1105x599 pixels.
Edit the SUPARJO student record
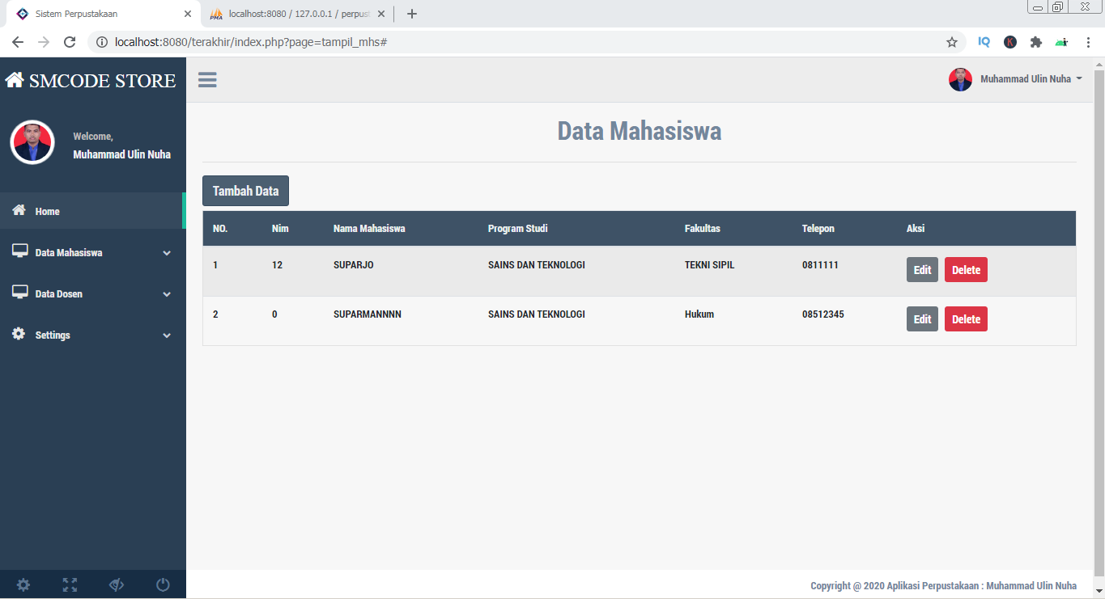pos(921,269)
